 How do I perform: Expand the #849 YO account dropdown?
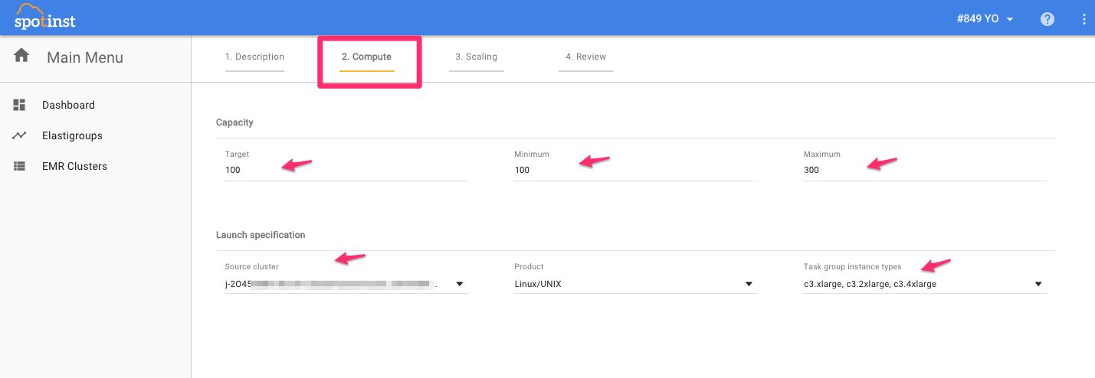pyautogui.click(x=985, y=19)
